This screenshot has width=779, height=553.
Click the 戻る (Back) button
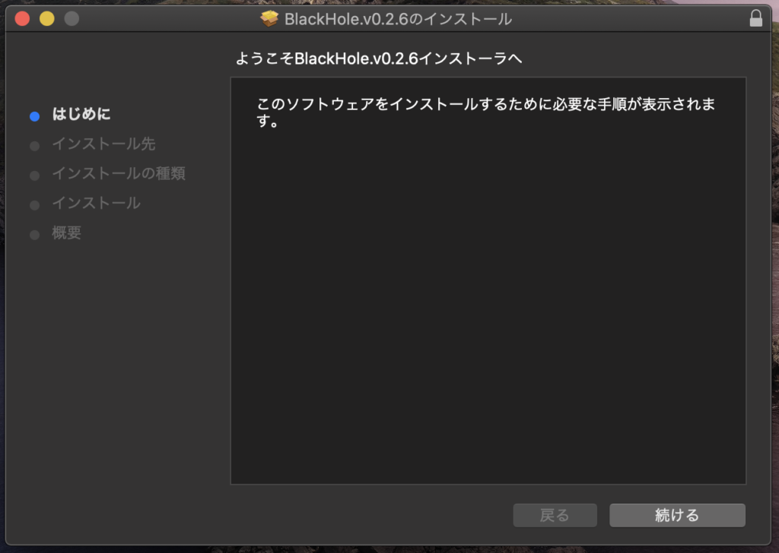pos(555,515)
